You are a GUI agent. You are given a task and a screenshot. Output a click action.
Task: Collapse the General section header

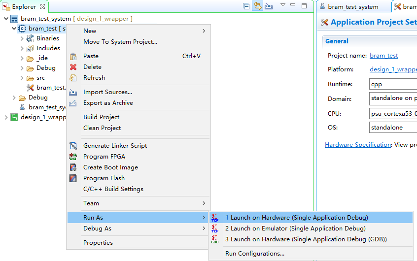click(337, 41)
